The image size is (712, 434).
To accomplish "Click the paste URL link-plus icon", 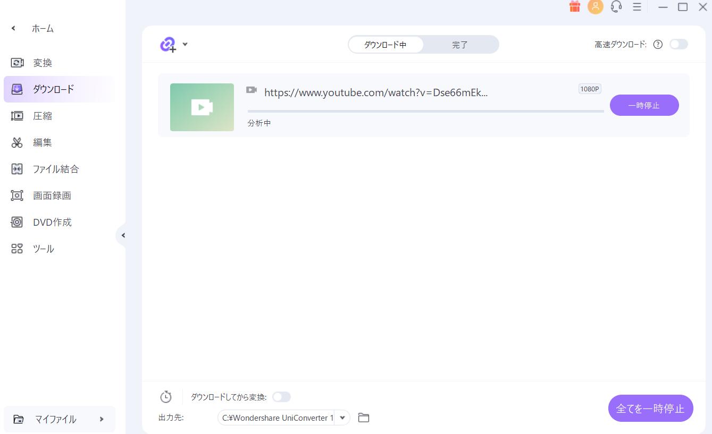I will 168,45.
